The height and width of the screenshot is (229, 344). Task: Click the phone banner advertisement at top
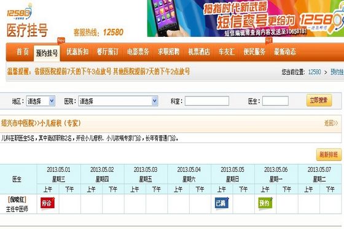(246, 18)
